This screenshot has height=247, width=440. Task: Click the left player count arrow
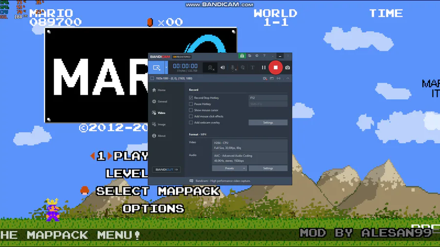(92, 156)
